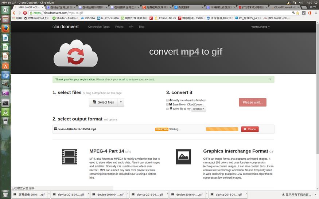Stop loading the page with the red X
Image resolution: width=319 pixels, height=199 pixels.
pos(25,13)
